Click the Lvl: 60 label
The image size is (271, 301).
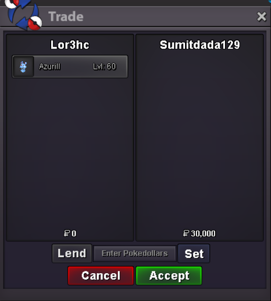tap(104, 67)
